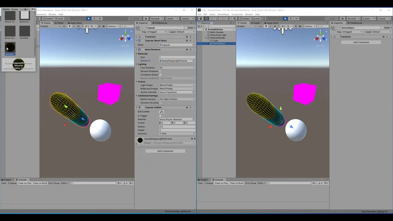Click Add Component in right Inspector
393x221 pixels.
point(361,42)
